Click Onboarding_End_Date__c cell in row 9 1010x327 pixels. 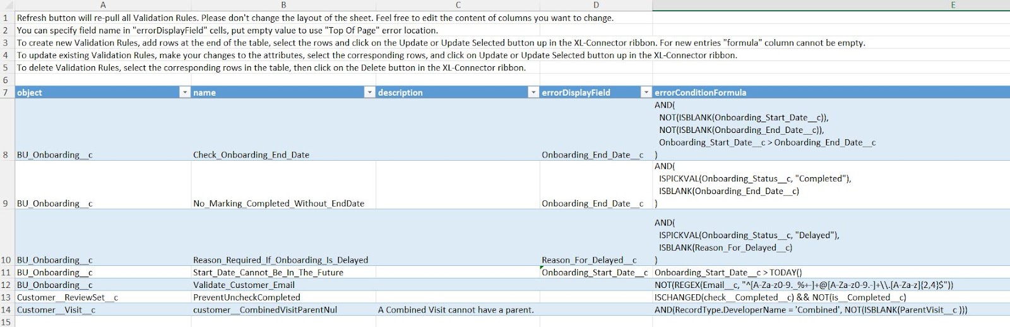[x=596, y=185]
